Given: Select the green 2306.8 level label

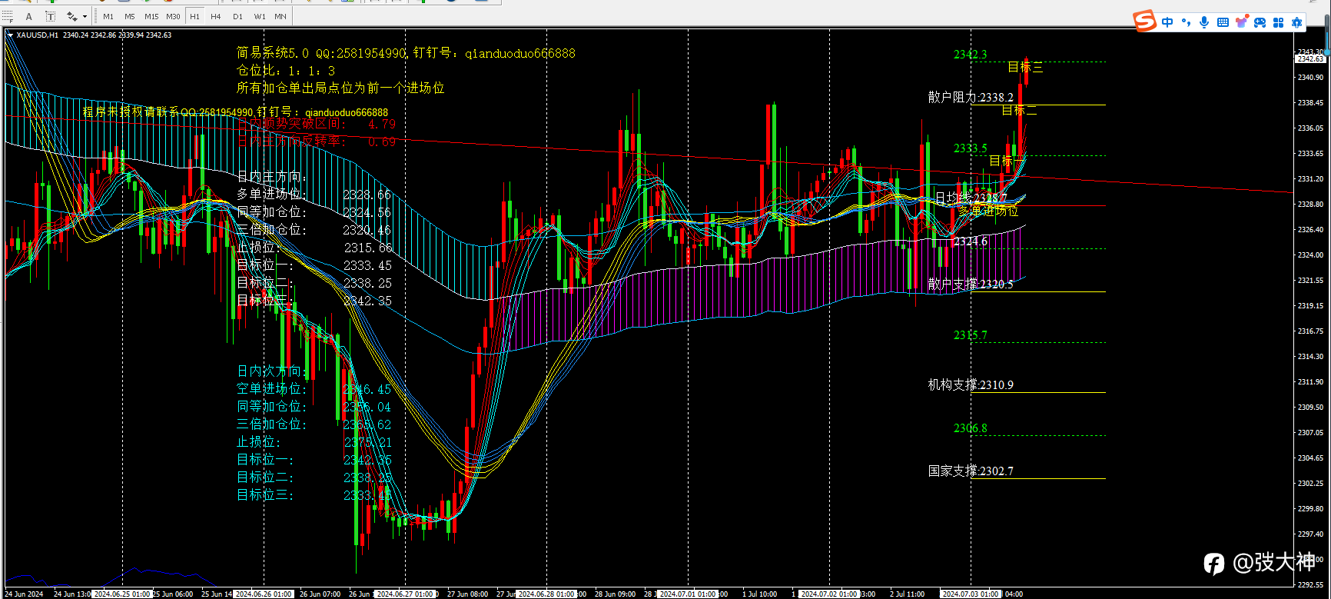Looking at the screenshot, I should (x=971, y=428).
